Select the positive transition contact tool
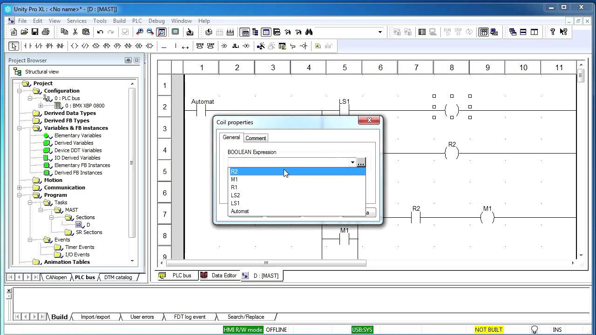This screenshot has width=596, height=335. coord(49,46)
